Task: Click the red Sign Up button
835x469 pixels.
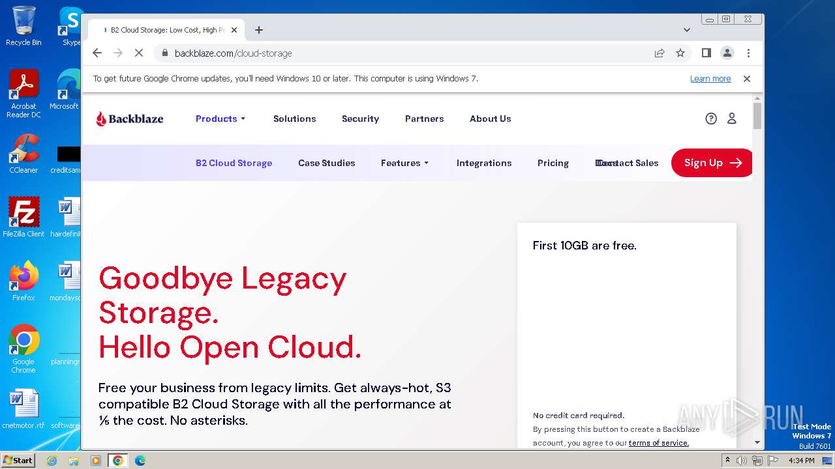Action: pyautogui.click(x=712, y=163)
